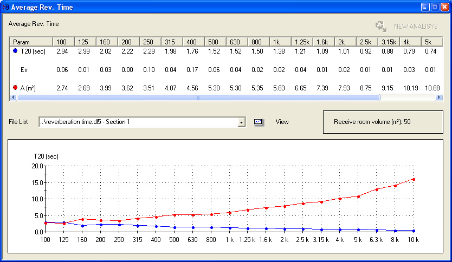The width and height of the screenshot is (452, 262).
Task: Select the 315 column header
Action: click(x=172, y=42)
